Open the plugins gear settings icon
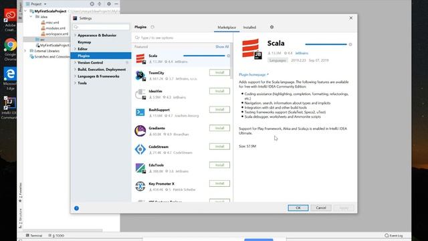This screenshot has width=428, height=241. (272, 27)
